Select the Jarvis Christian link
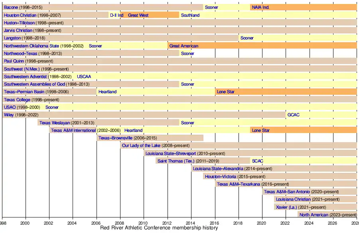 click(18, 30)
